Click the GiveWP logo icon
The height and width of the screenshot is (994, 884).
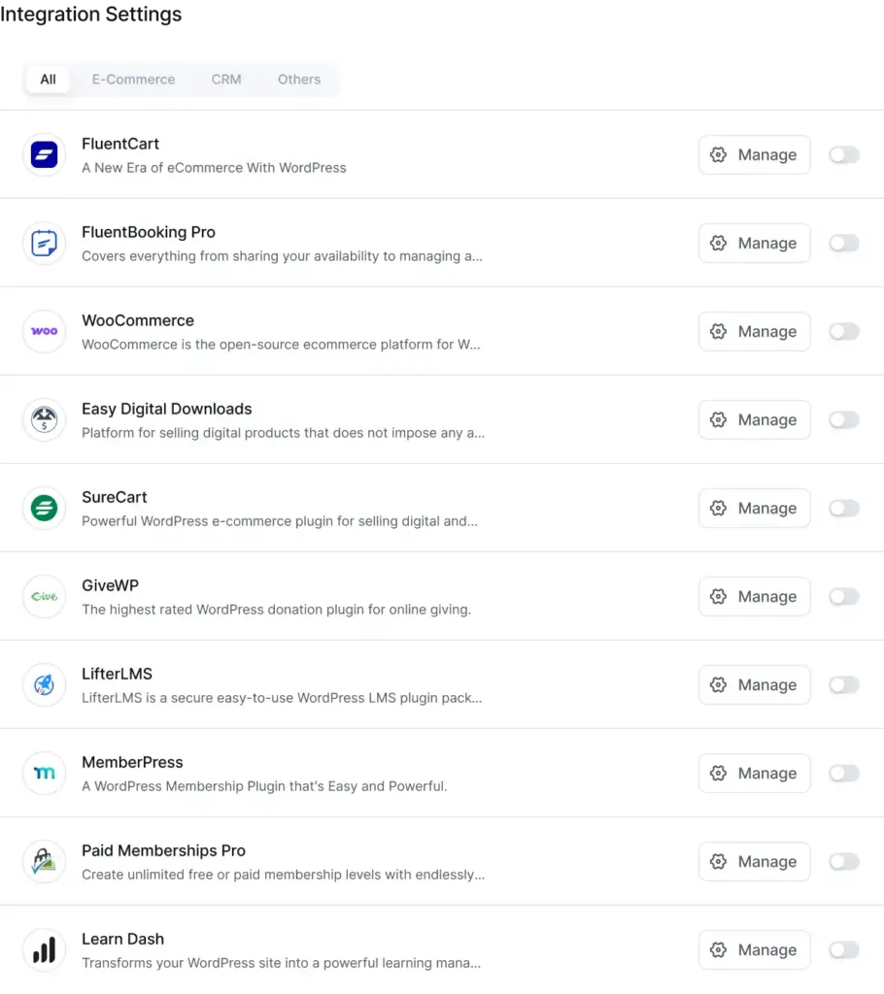(44, 597)
